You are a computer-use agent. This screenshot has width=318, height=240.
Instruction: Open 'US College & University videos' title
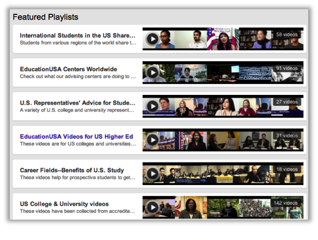coord(64,204)
